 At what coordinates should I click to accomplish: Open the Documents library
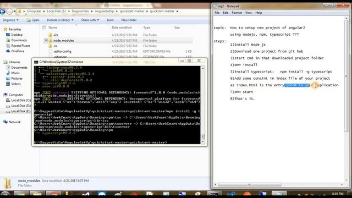point(19,68)
